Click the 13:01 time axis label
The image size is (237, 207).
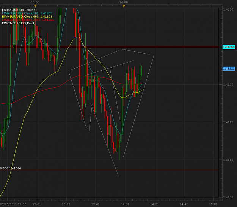(x=36, y=204)
